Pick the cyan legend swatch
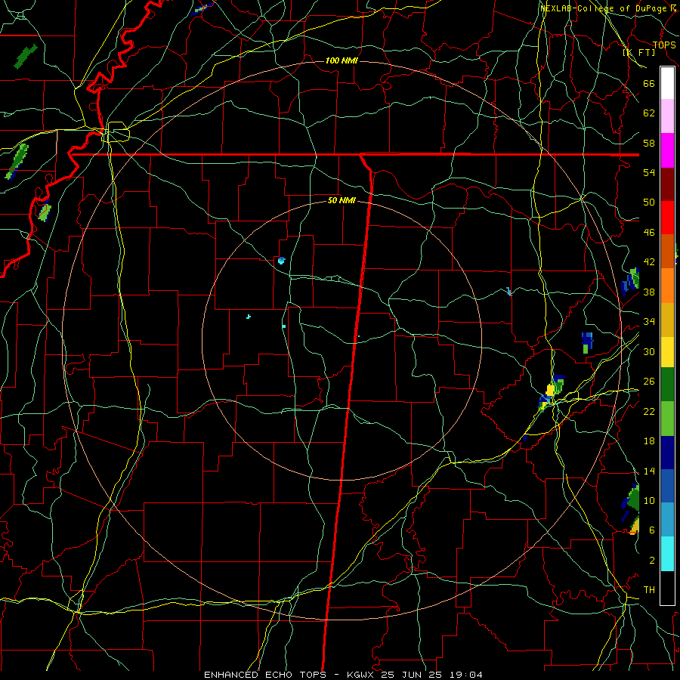The height and width of the screenshot is (680, 680). (667, 554)
